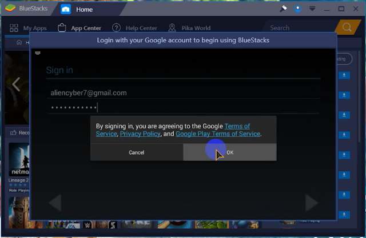
Task: Click the right-side vertical scrollbar
Action: 359,98
